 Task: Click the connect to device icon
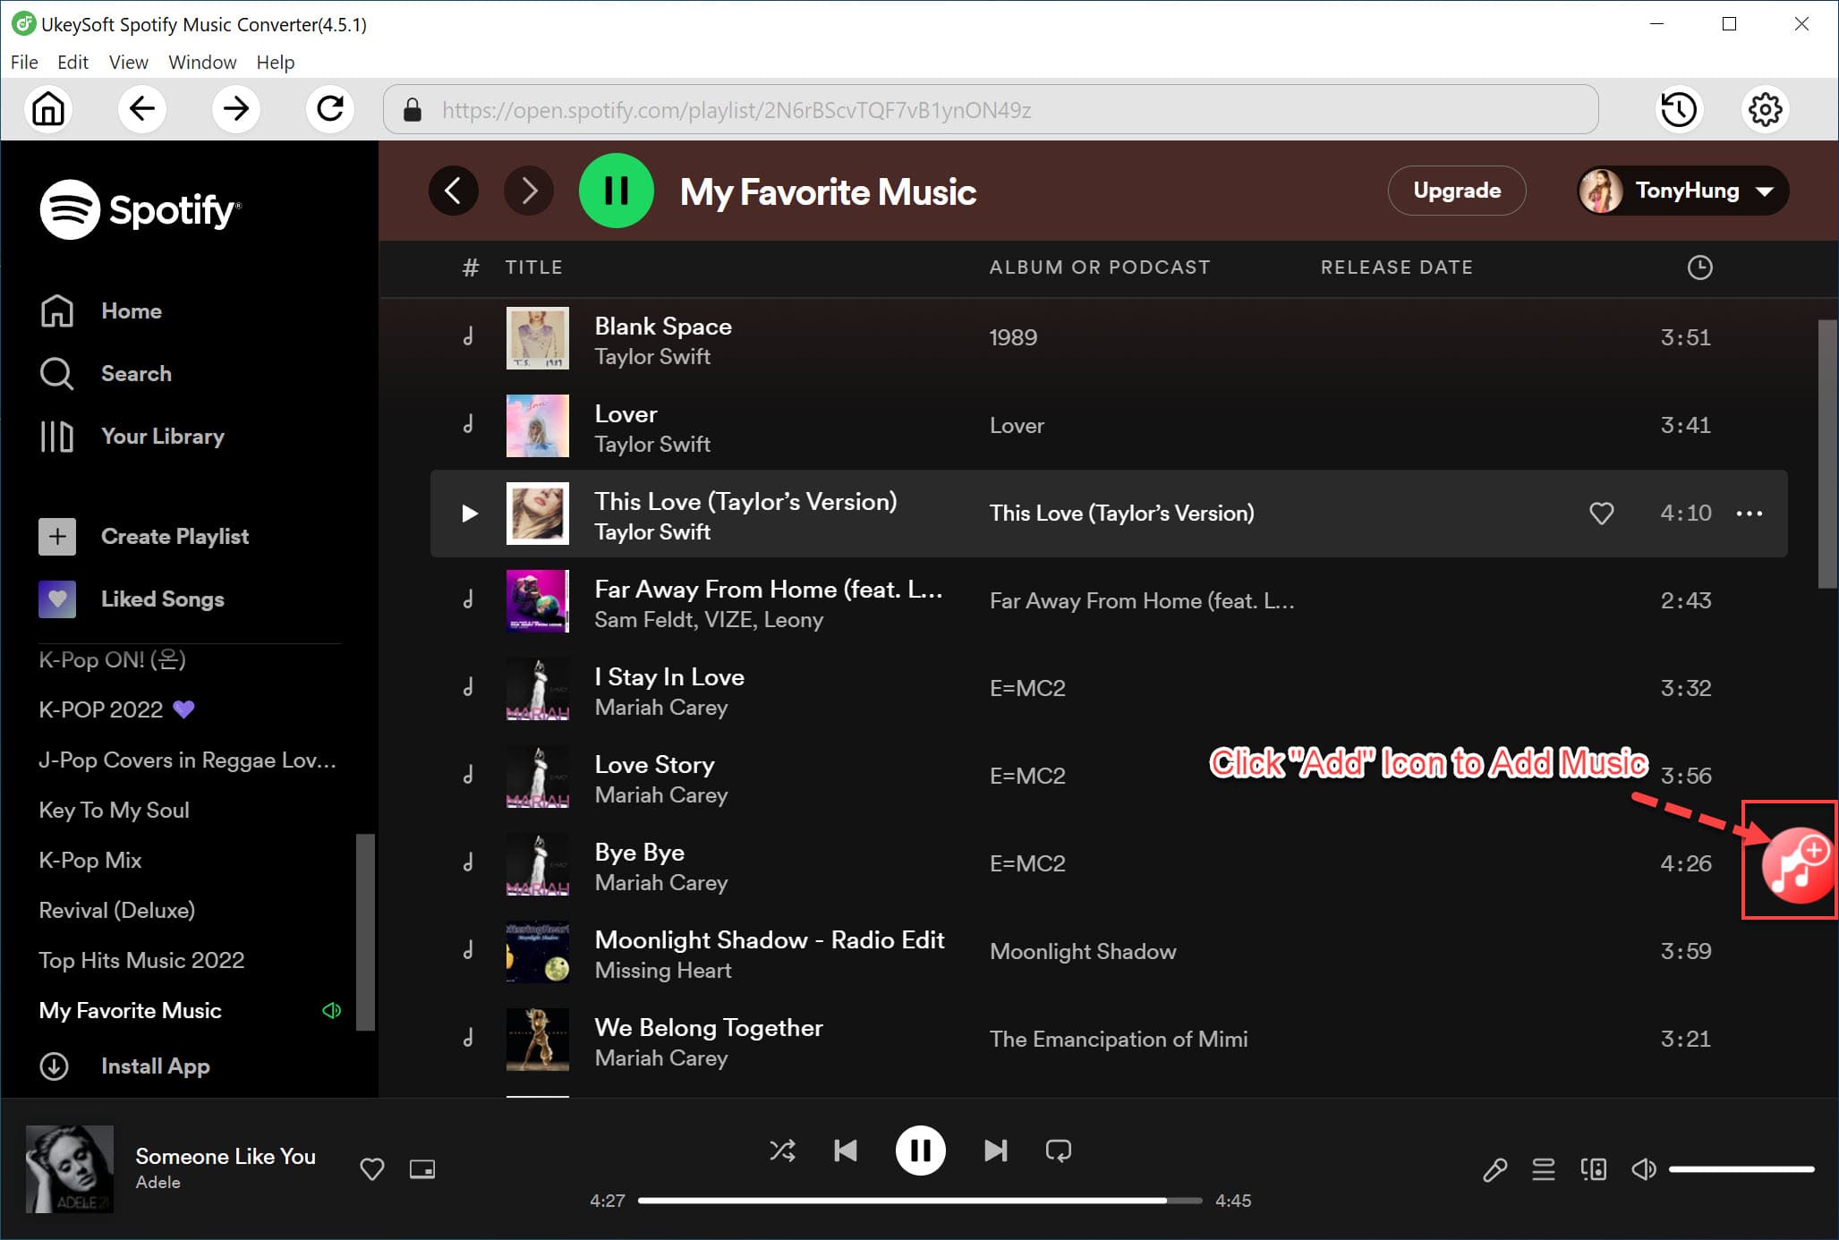[1591, 1169]
